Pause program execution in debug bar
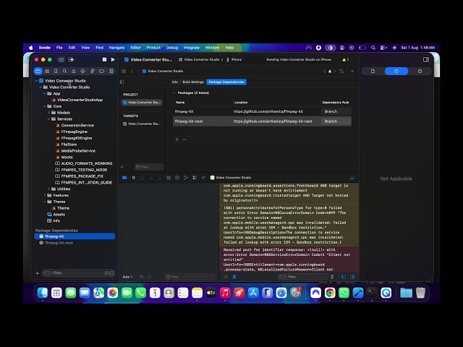This screenshot has width=463, height=347. 133,178
